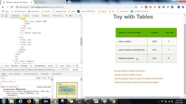This screenshot has width=186, height=104.
Task: Expand third td in darker row
Action: click(21, 44)
